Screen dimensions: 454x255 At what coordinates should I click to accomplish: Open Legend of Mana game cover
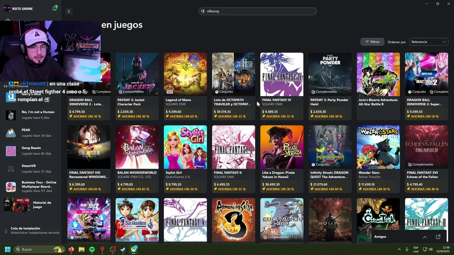pos(185,74)
